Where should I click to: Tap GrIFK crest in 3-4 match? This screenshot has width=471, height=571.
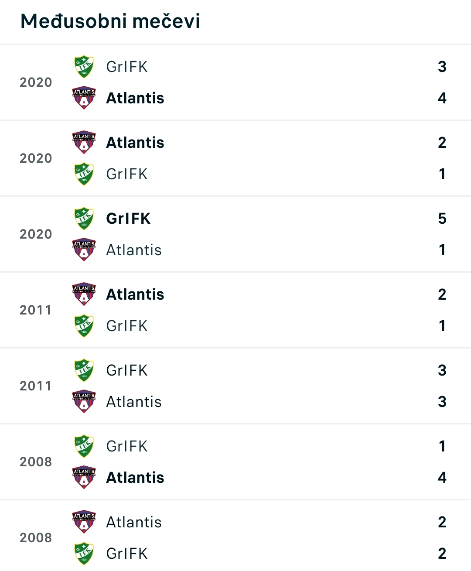84,67
